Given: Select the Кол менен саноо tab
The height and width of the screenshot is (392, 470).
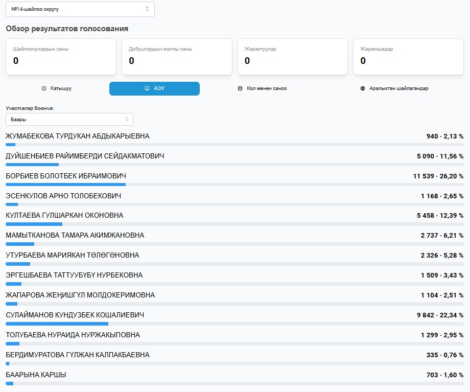Looking at the screenshot, I should coord(263,88).
